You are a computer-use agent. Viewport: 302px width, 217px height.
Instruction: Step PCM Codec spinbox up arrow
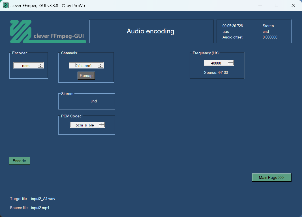click(x=102, y=124)
